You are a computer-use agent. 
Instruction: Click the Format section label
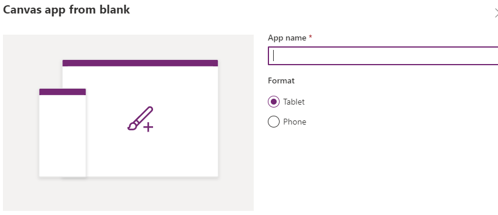pyautogui.click(x=281, y=80)
